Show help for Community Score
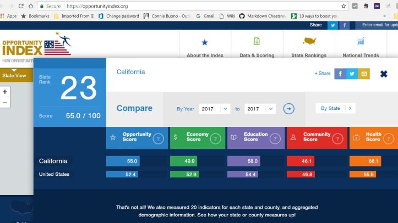 pyautogui.click(x=337, y=138)
